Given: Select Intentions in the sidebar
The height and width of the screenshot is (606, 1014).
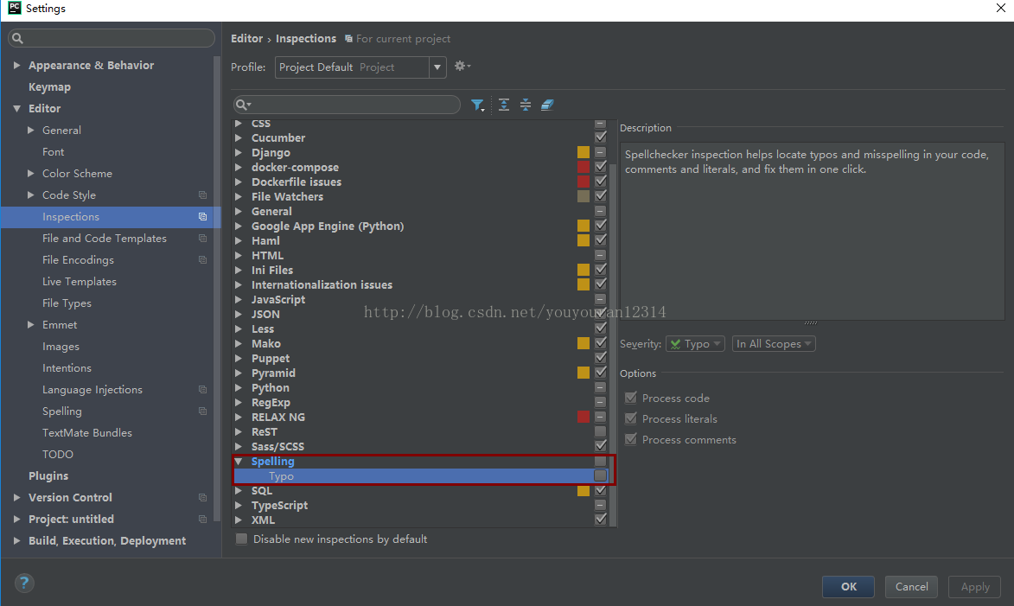Looking at the screenshot, I should pyautogui.click(x=67, y=368).
